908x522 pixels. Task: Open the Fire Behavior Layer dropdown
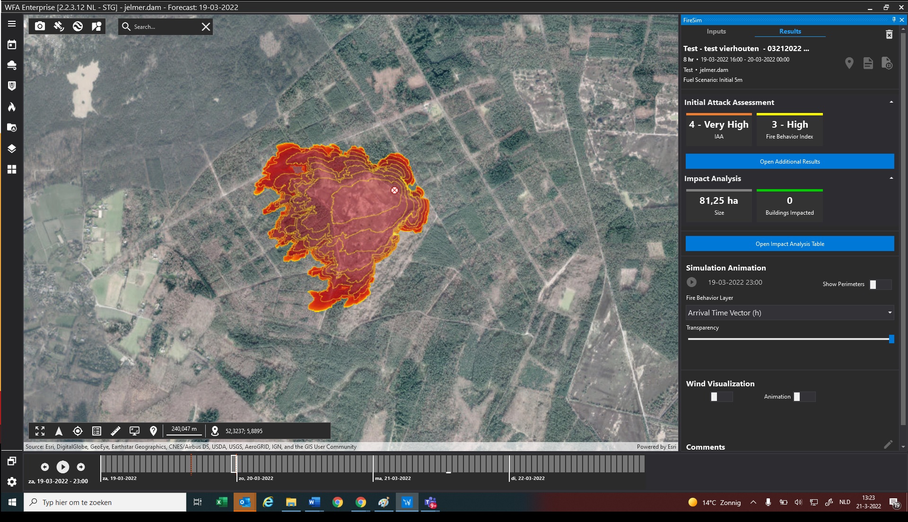[790, 313]
